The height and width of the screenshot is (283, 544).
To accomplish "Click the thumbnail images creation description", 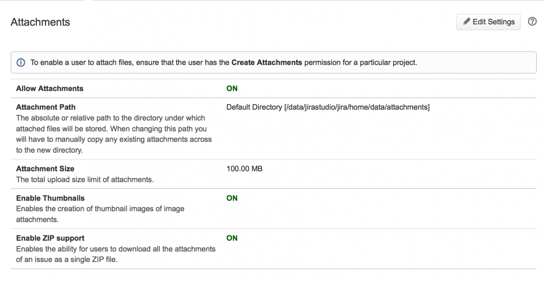I will (x=100, y=214).
